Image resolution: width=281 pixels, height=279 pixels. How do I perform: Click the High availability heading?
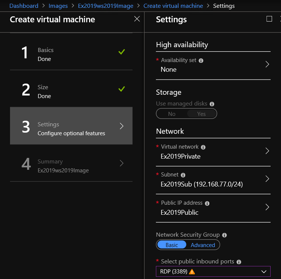pos(182,45)
